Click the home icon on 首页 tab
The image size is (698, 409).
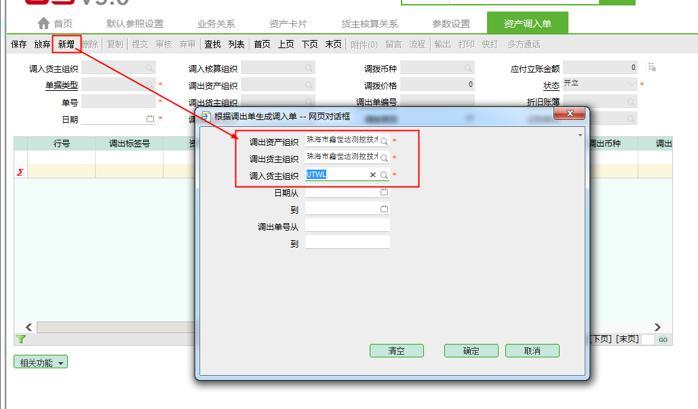tap(43, 23)
